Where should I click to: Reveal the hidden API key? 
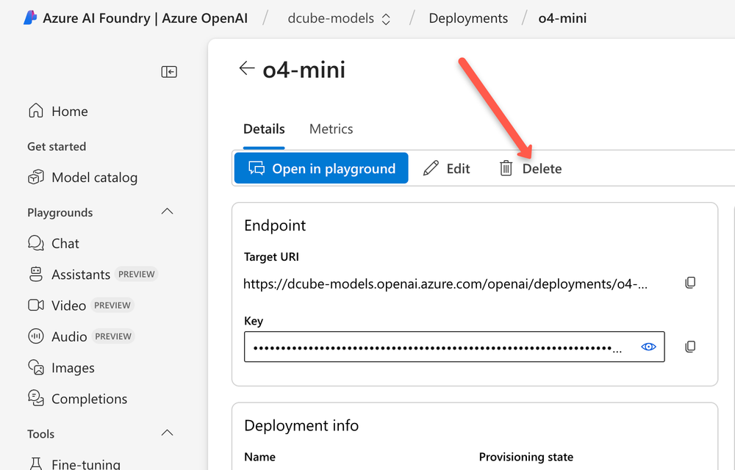tap(648, 346)
